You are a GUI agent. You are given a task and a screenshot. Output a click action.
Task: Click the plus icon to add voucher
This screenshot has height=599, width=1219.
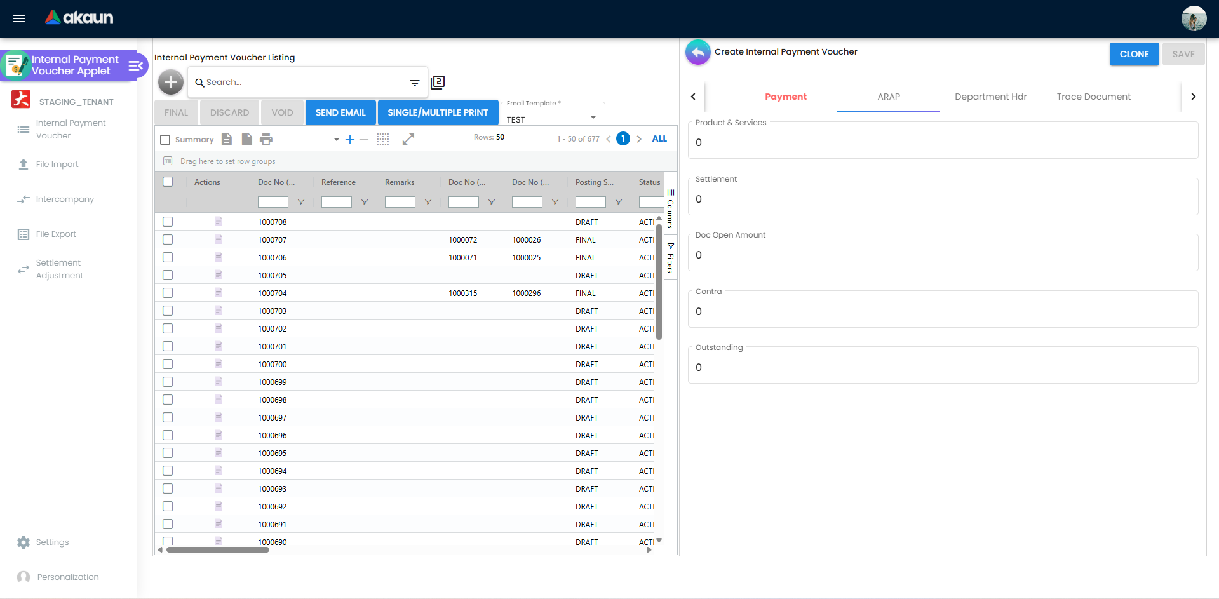click(171, 82)
